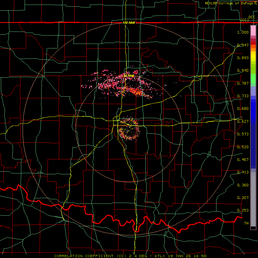Click the 19 JAN 26 date text
This screenshot has width=258, height=258.
(x=179, y=256)
